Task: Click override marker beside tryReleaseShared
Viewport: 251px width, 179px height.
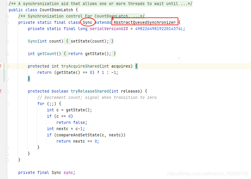Action: coord(1,91)
